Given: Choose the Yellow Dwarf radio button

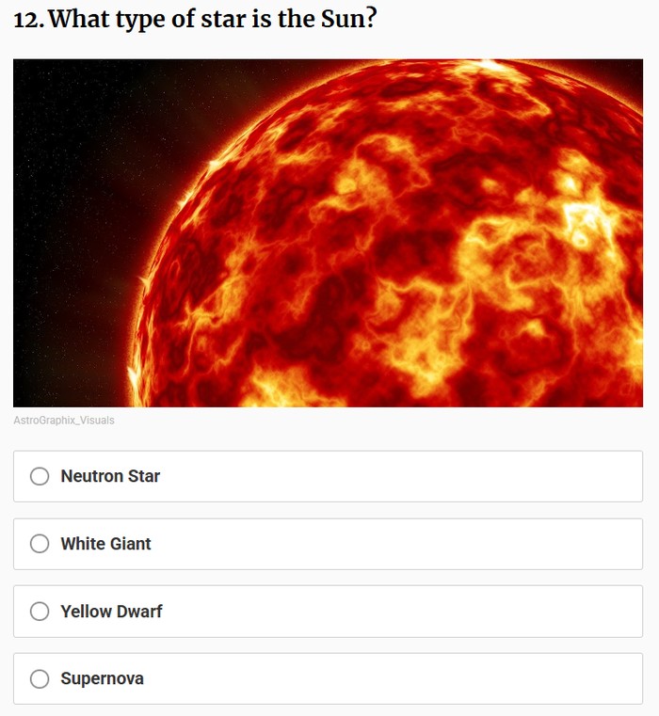Looking at the screenshot, I should 40,612.
